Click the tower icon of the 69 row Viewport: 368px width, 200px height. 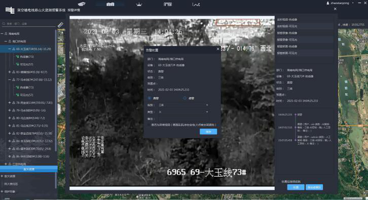click(x=14, y=49)
